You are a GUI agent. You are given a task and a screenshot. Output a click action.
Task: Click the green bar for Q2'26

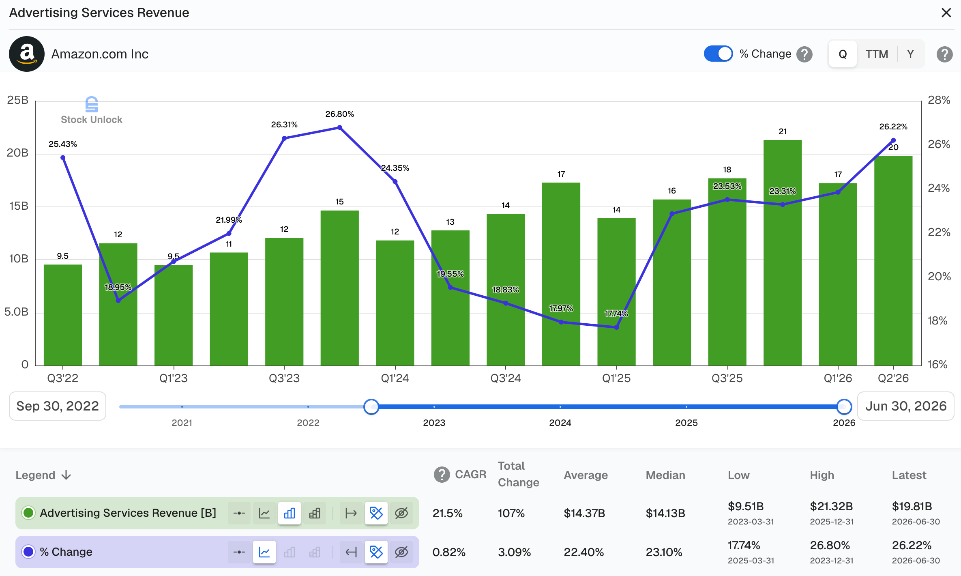tap(893, 261)
